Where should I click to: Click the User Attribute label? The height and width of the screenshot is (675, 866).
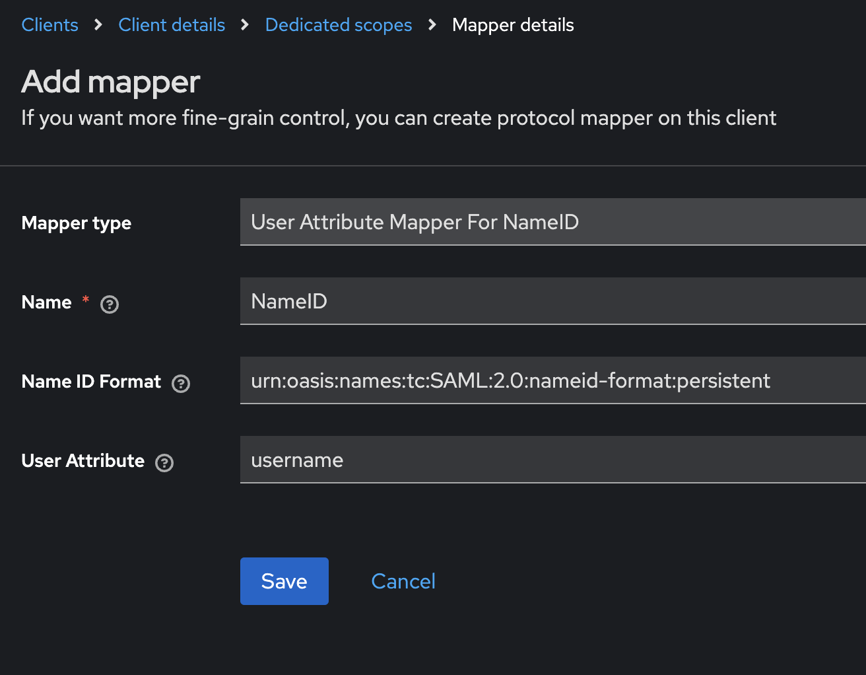click(83, 461)
